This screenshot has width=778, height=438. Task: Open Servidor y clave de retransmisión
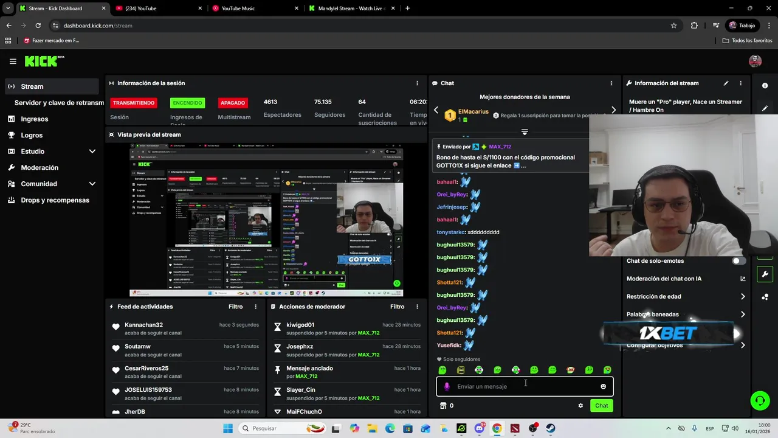(x=59, y=103)
